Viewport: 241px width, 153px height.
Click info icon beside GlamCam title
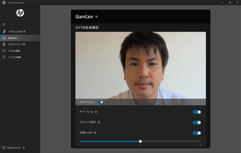tap(97, 17)
